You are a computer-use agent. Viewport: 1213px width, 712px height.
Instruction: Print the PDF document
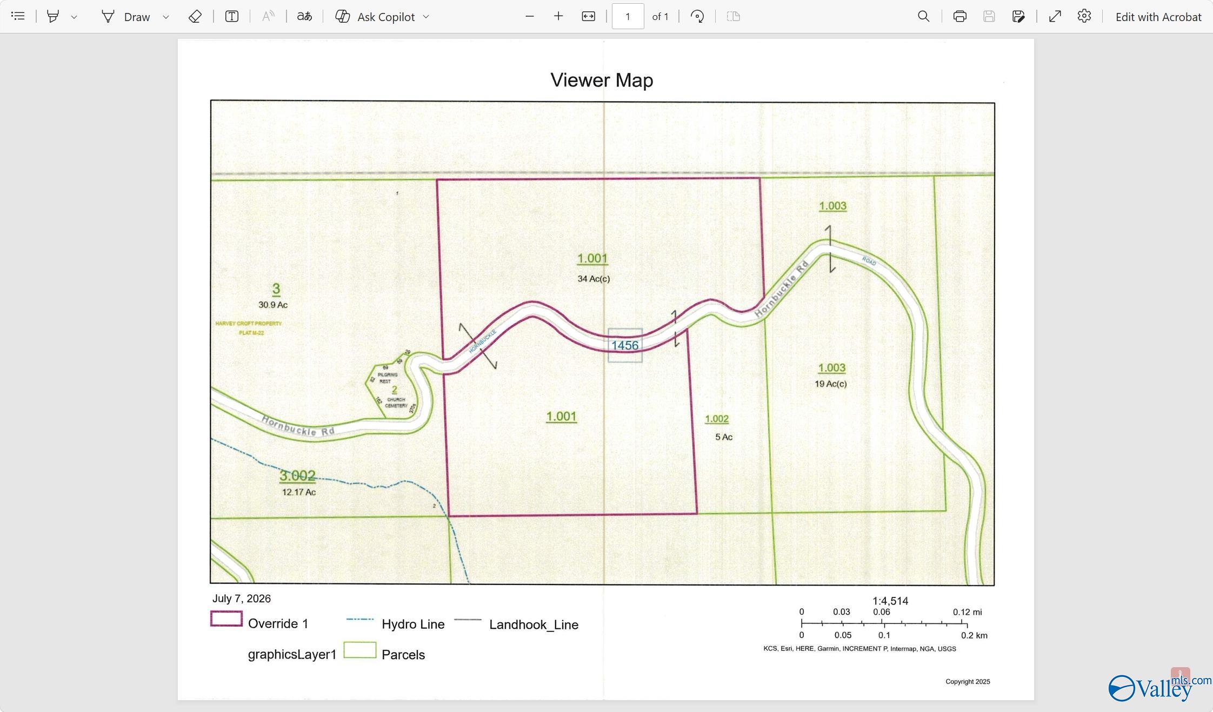click(960, 16)
